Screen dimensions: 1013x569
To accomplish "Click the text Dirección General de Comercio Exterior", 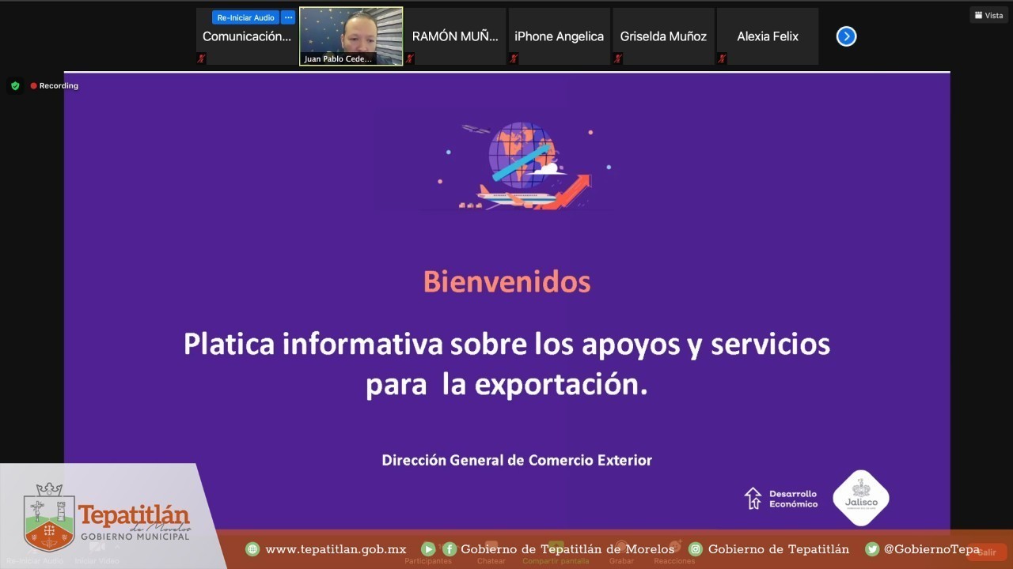I will [517, 460].
